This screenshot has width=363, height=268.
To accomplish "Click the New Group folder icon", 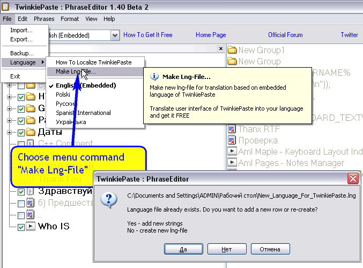I will click(232, 61).
